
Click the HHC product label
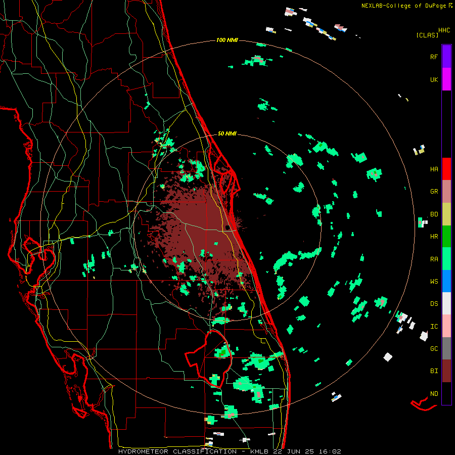444,30
